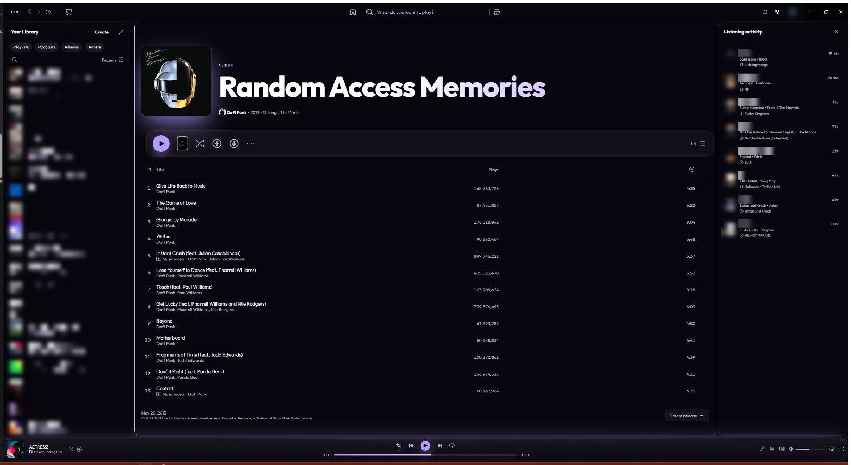851x465 pixels.
Task: Open the three-dot app menu at top left
Action: 14,12
